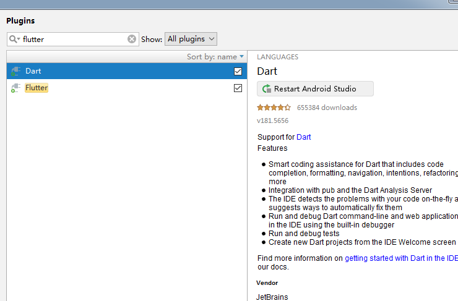Click the Vendor heading in the details pane
The height and width of the screenshot is (301, 458).
[267, 283]
